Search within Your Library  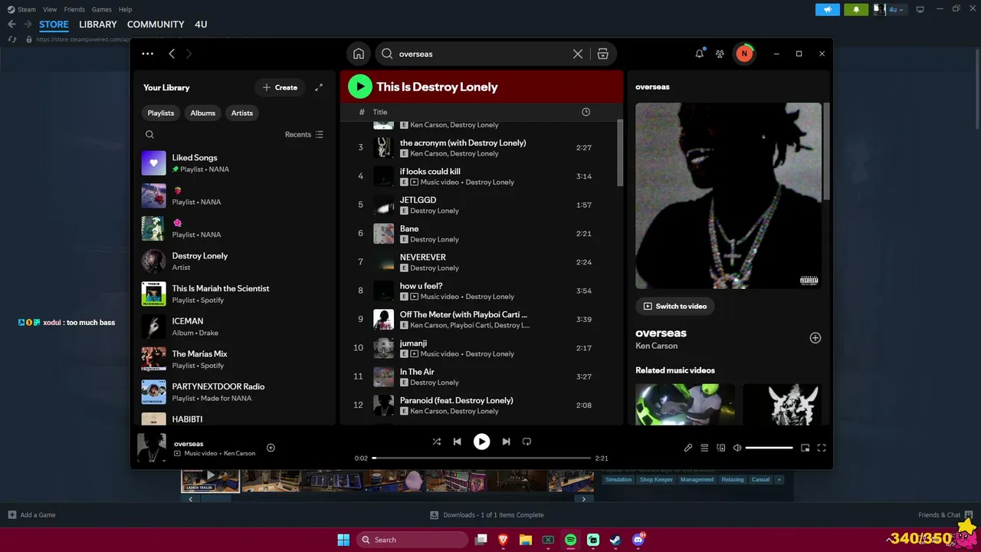pos(149,135)
